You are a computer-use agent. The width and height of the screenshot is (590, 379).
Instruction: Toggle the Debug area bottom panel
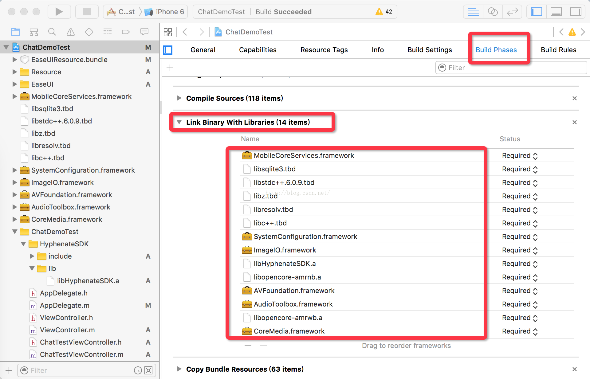click(556, 12)
